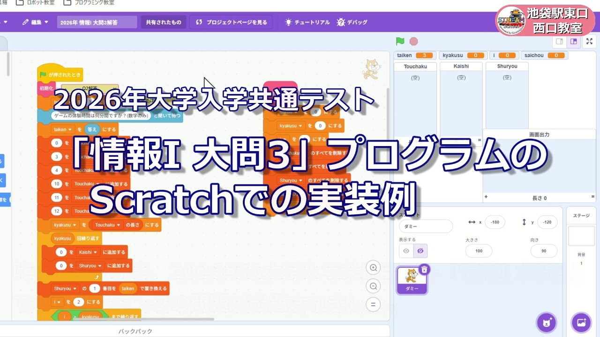
Task: Edit the sprite size field 100
Action: pyautogui.click(x=479, y=251)
